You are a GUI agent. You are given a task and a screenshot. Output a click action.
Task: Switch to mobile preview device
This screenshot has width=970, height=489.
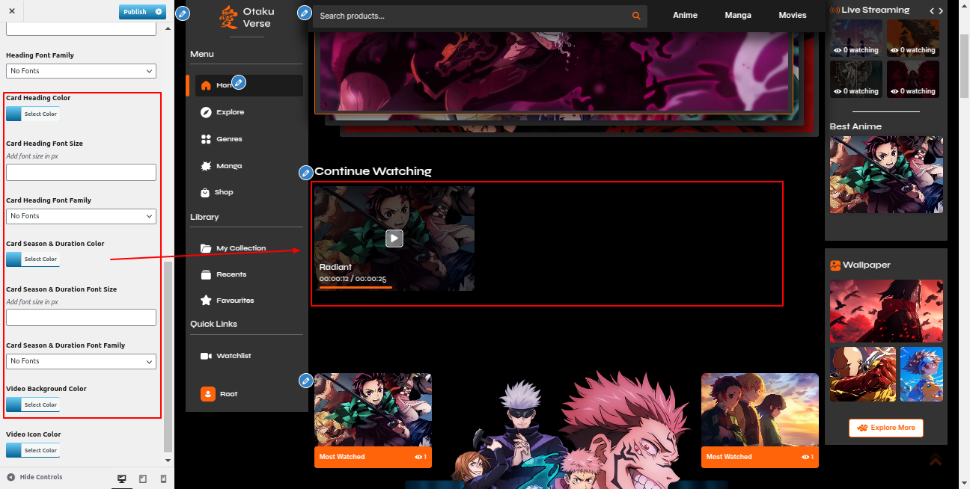[x=163, y=478]
